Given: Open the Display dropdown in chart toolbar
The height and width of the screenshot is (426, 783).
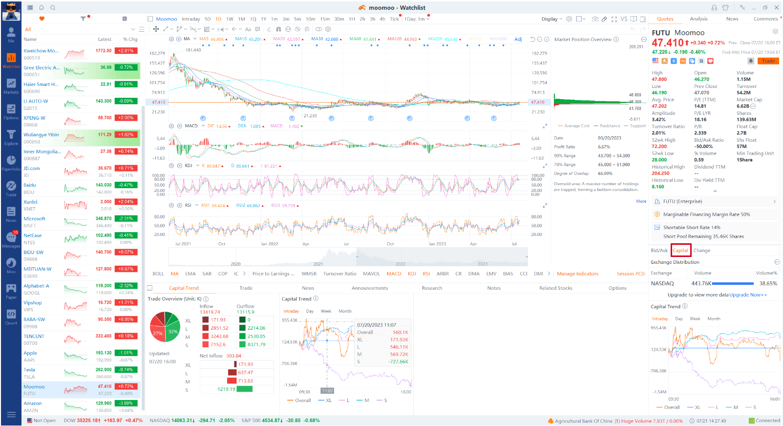Looking at the screenshot, I should 551,19.
